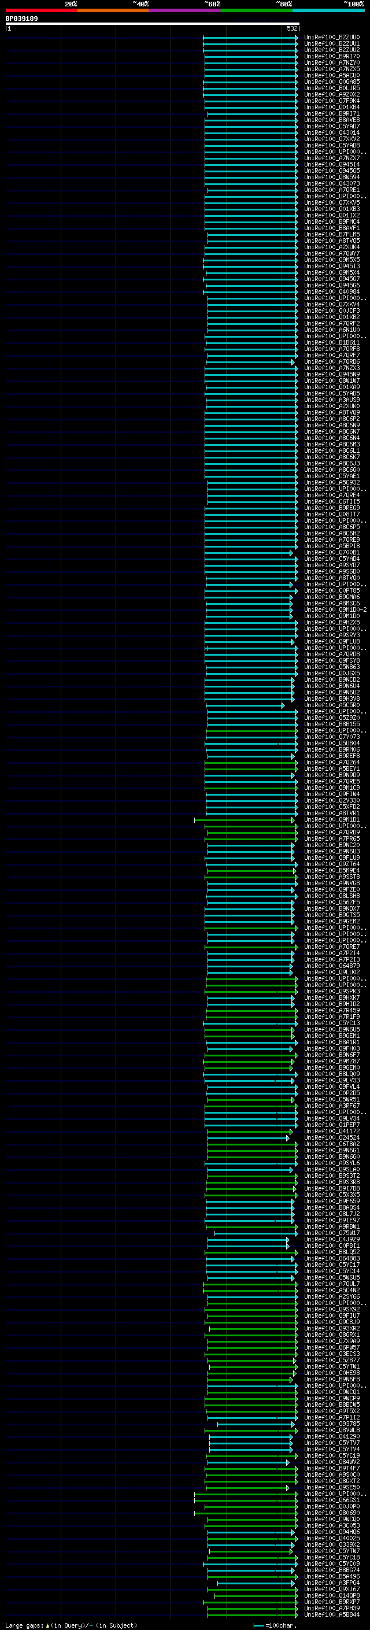Select hit UniRef100_Q7Y073
This screenshot has width=370, height=1630.
pos(332,737)
